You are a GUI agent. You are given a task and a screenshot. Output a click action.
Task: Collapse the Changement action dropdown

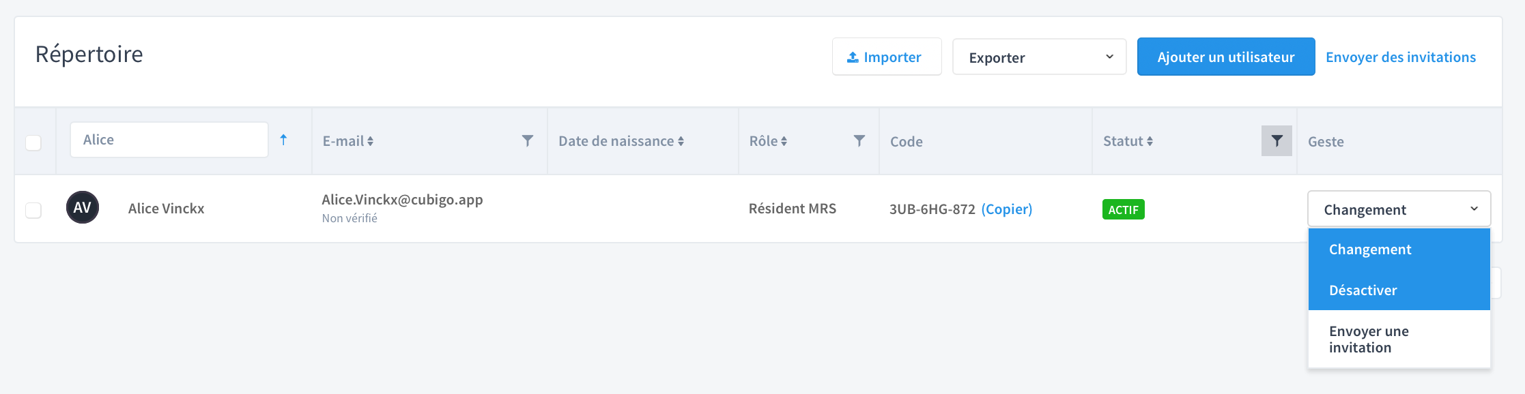click(x=1399, y=209)
